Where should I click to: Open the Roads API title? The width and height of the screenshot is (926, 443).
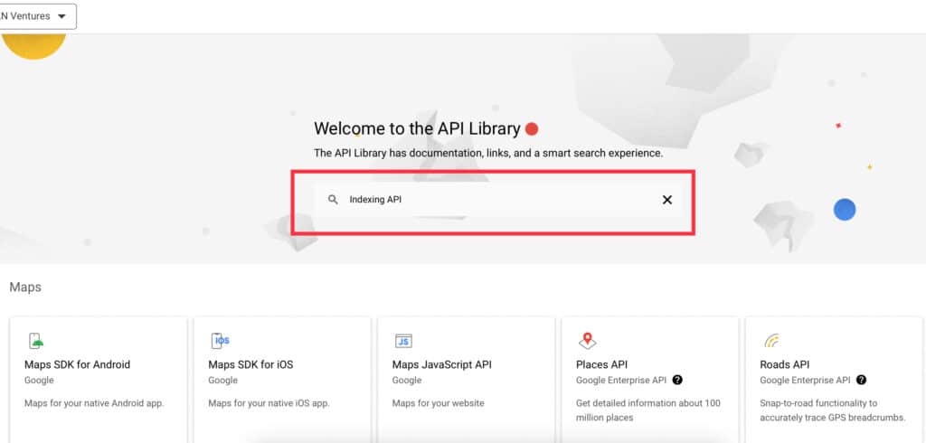[x=784, y=364]
